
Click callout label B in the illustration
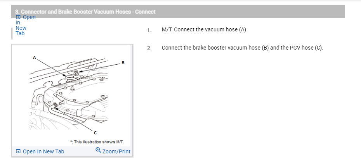pos(123,62)
